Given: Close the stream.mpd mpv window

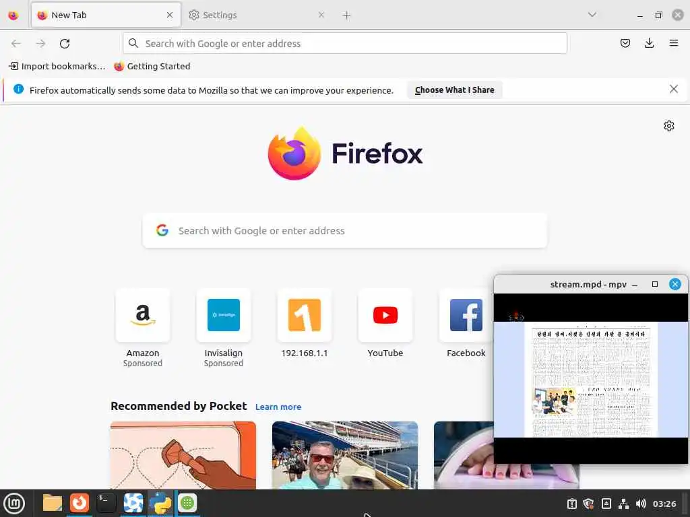Looking at the screenshot, I should coord(675,284).
